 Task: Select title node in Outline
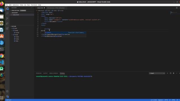click(x=17, y=41)
